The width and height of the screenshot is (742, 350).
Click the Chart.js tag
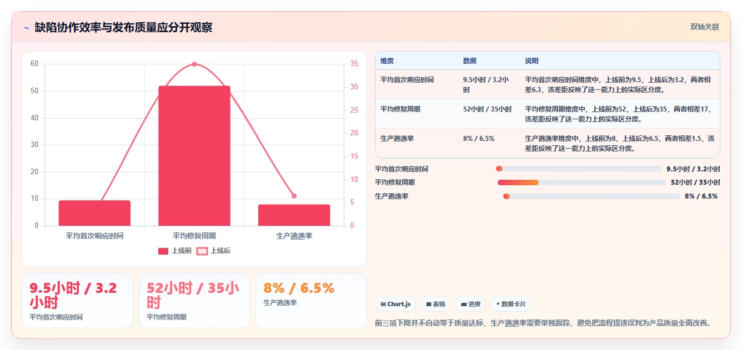tap(395, 304)
